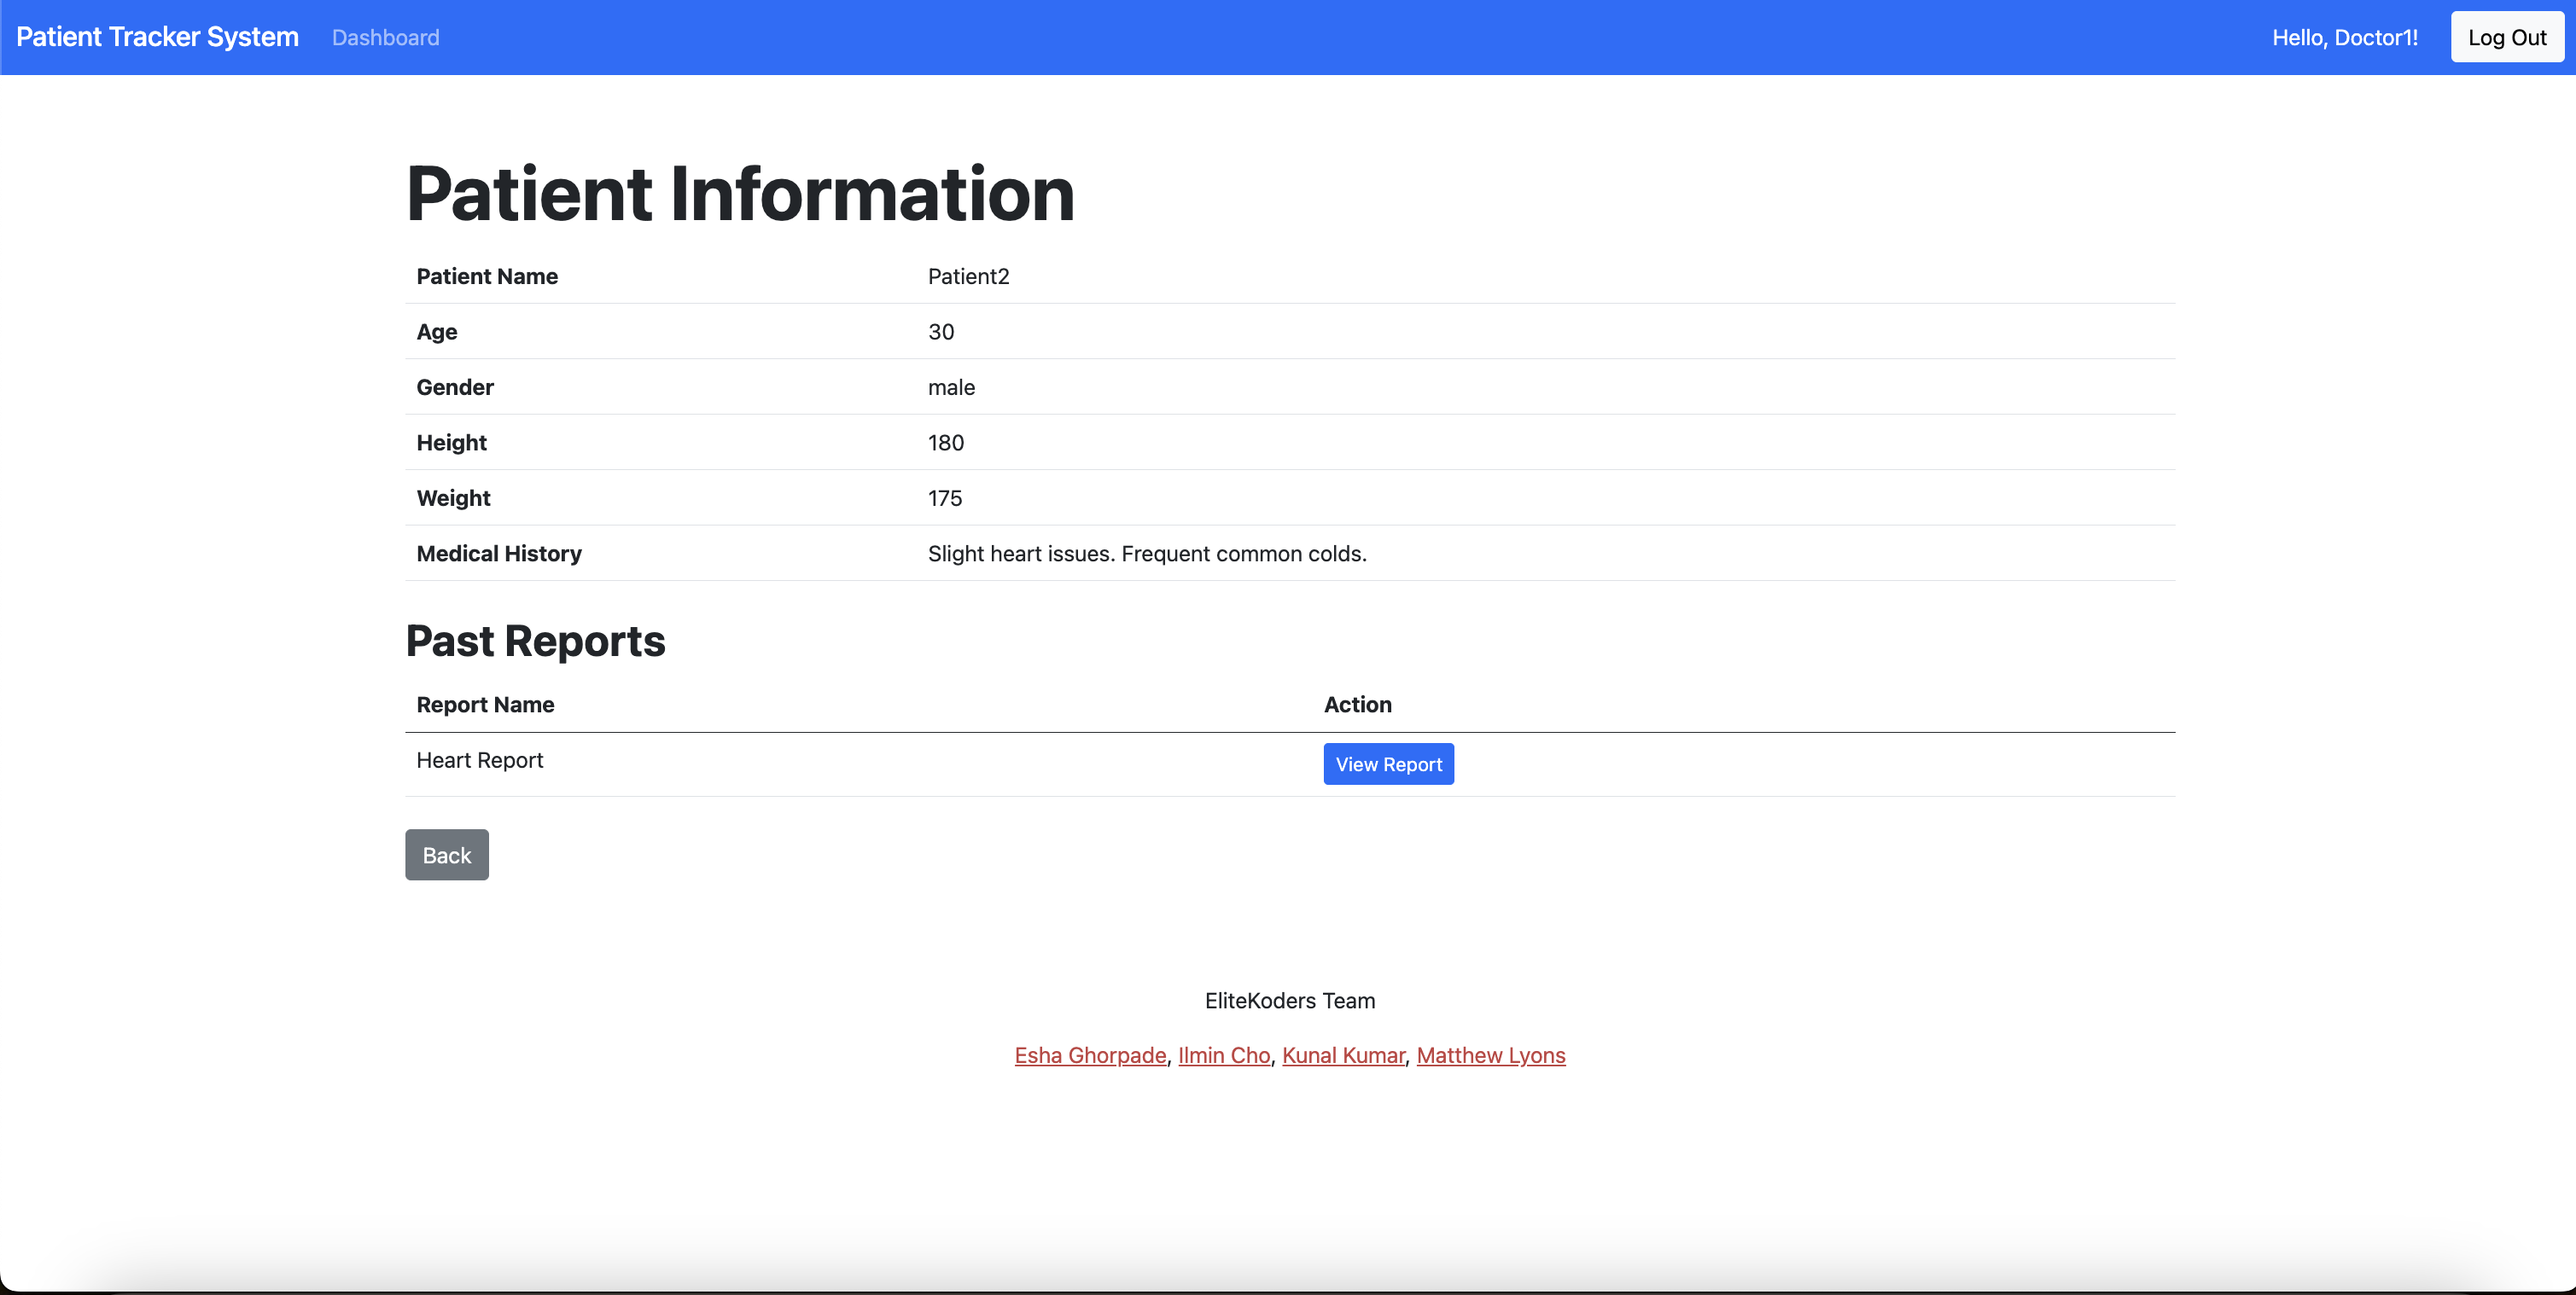This screenshot has height=1295, width=2576.
Task: Click the Patient Information header
Action: pos(740,194)
